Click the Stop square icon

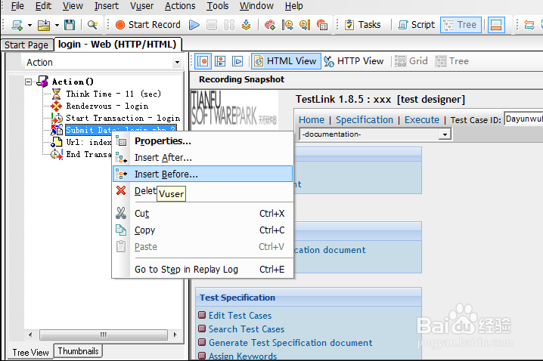pos(212,25)
